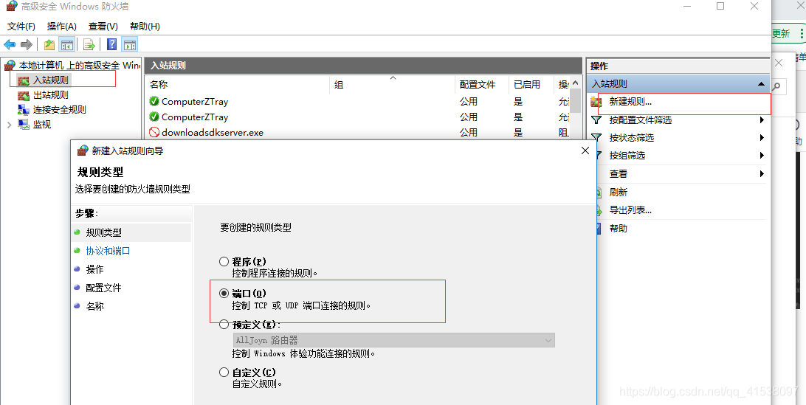This screenshot has width=806, height=405.
Task: Click the gray Forward arrow in toolbar
Action: click(x=27, y=45)
